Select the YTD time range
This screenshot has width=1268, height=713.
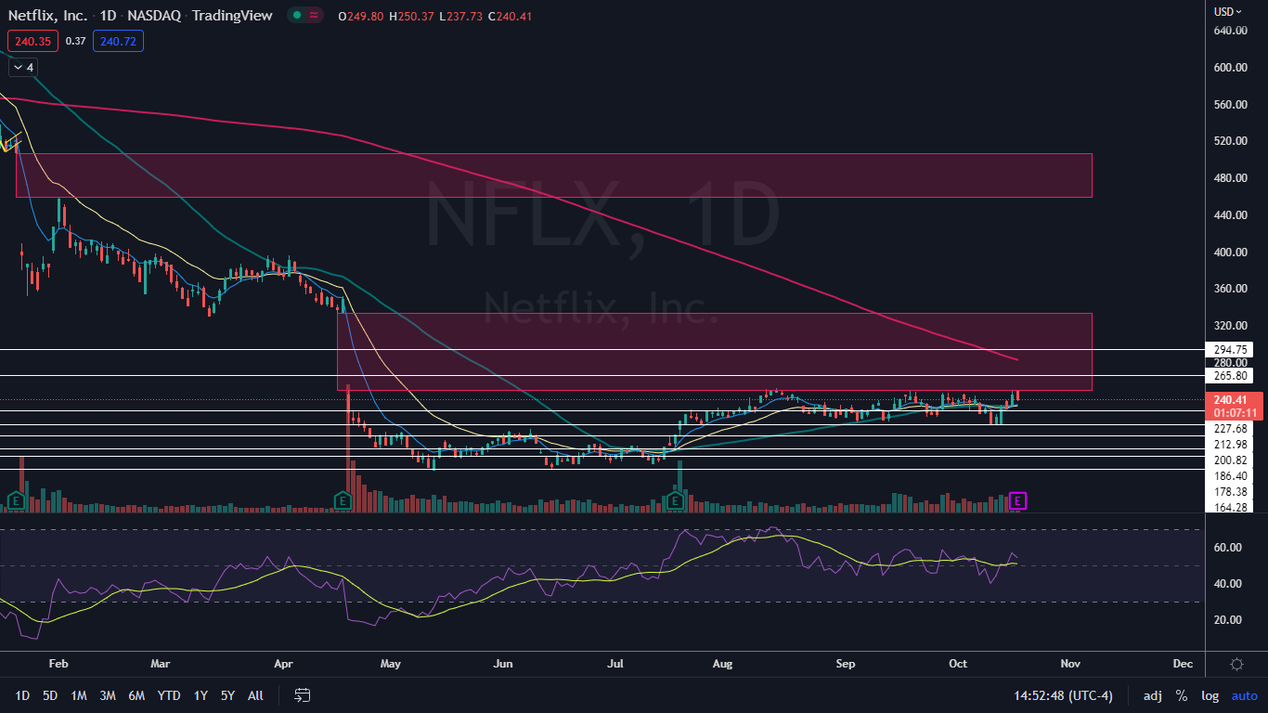169,695
